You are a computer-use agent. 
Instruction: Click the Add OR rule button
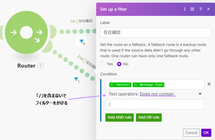coord(149,117)
